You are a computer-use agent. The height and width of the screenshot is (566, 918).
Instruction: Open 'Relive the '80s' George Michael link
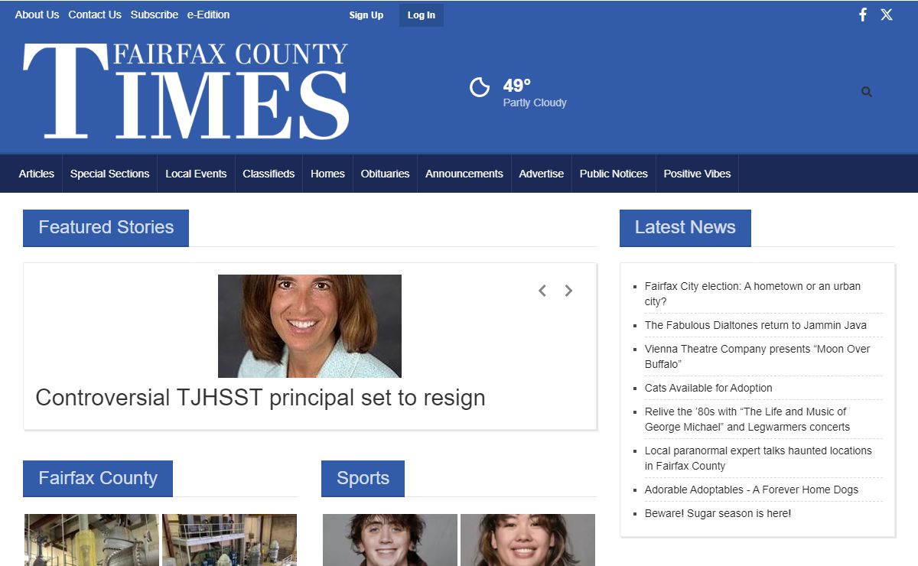(x=747, y=419)
